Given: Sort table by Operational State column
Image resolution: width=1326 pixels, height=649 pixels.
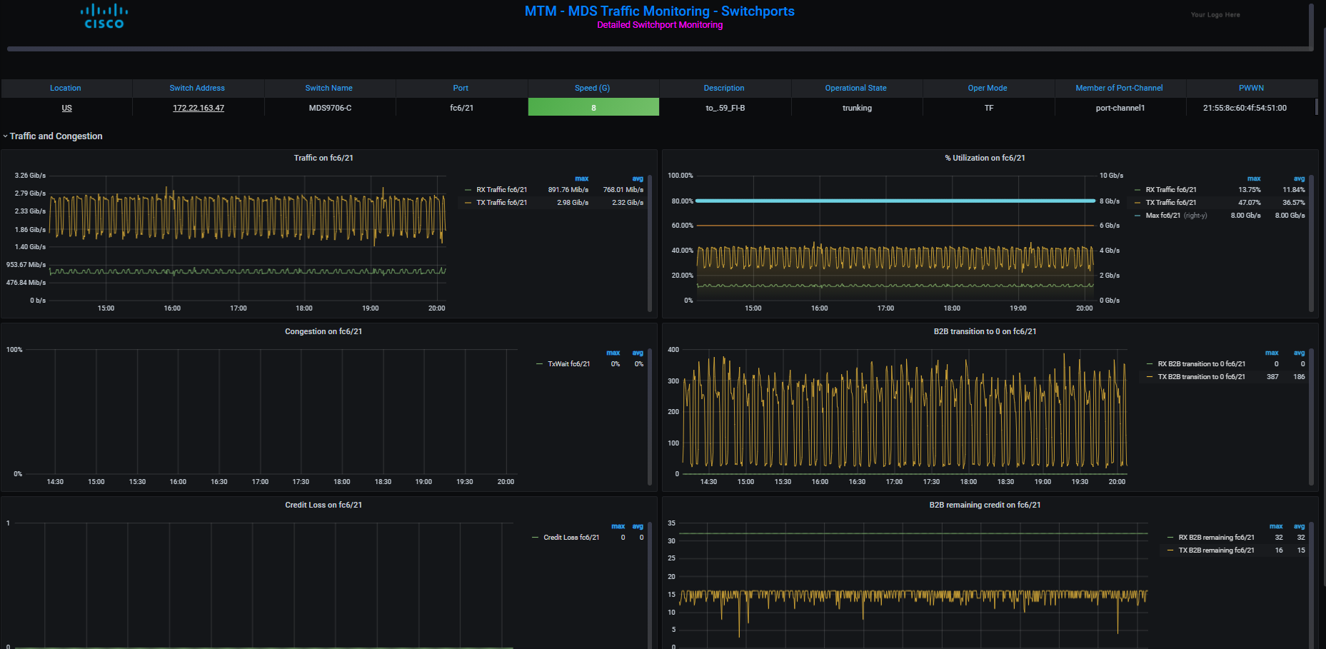Looking at the screenshot, I should pos(855,88).
